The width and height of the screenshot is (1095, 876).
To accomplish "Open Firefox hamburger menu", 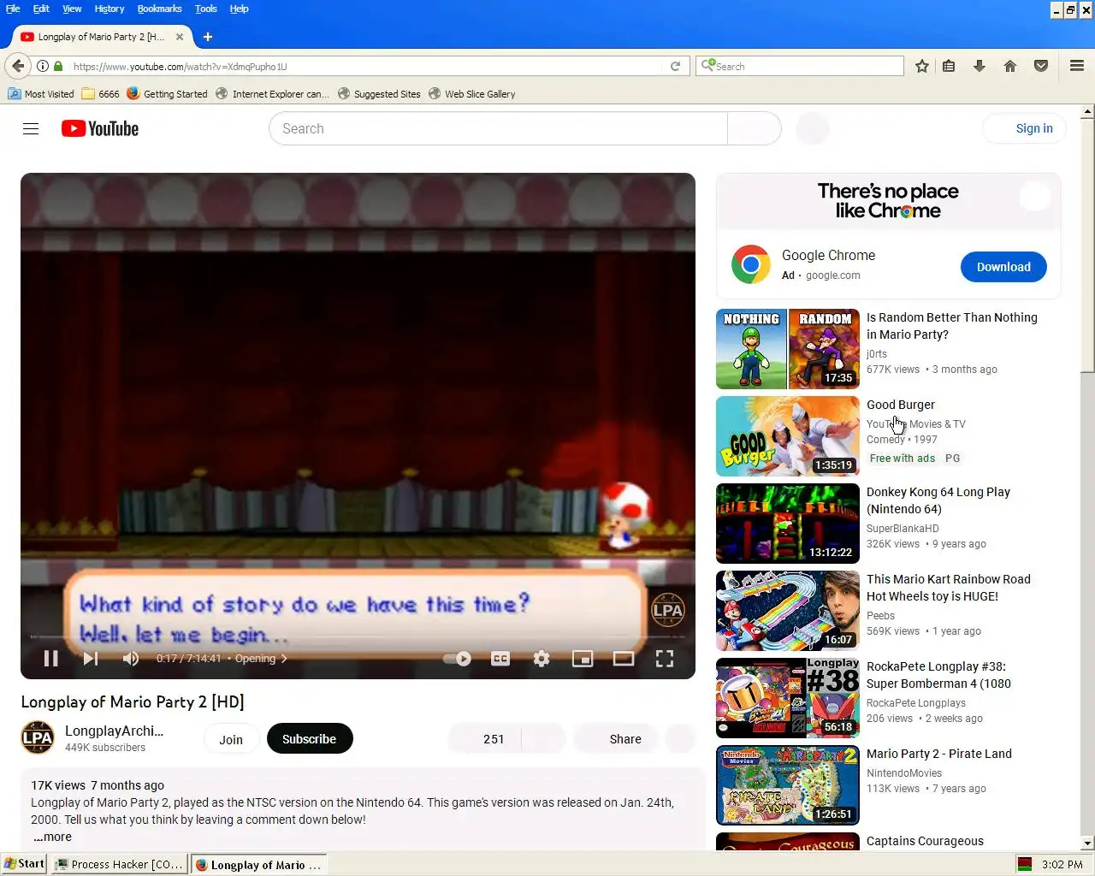I will coord(1077,66).
